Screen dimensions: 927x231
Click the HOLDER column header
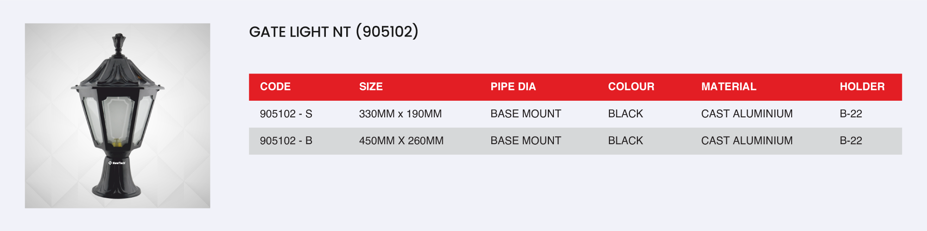pyautogui.click(x=862, y=87)
